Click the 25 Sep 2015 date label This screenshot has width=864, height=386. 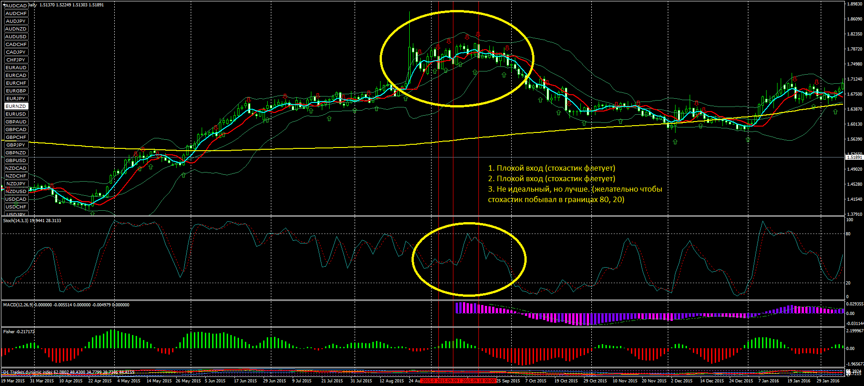(x=508, y=381)
